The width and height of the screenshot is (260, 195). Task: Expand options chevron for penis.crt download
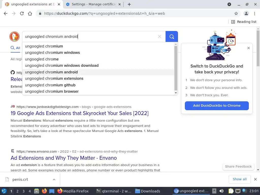(54, 180)
